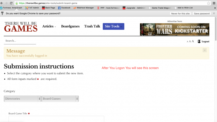The image size is (217, 122).
Task: Open the Chrome hamburger menu
Action: pyautogui.click(x=214, y=3)
